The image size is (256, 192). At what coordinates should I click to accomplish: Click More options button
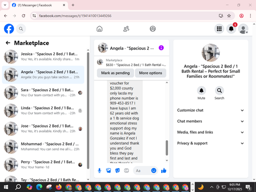point(151,73)
